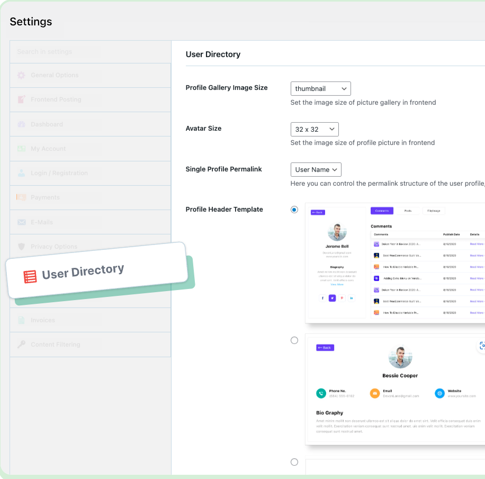Screen dimensions: 485x479
Task: Click the red User Directory list icon
Action: coord(30,276)
